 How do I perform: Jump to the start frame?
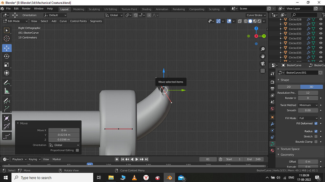tap(123, 159)
